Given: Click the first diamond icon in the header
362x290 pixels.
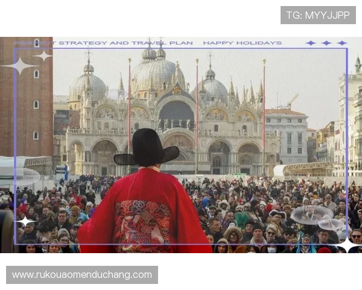Looking at the screenshot, I should pyautogui.click(x=311, y=43).
